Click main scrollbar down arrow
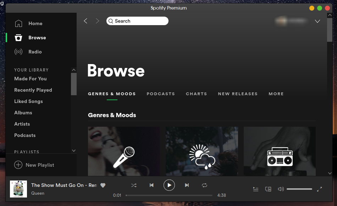The image size is (337, 206). point(330,173)
